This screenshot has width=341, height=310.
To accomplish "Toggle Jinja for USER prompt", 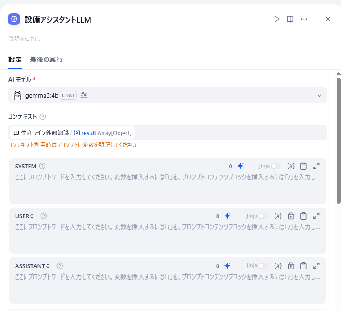I will click(x=263, y=216).
